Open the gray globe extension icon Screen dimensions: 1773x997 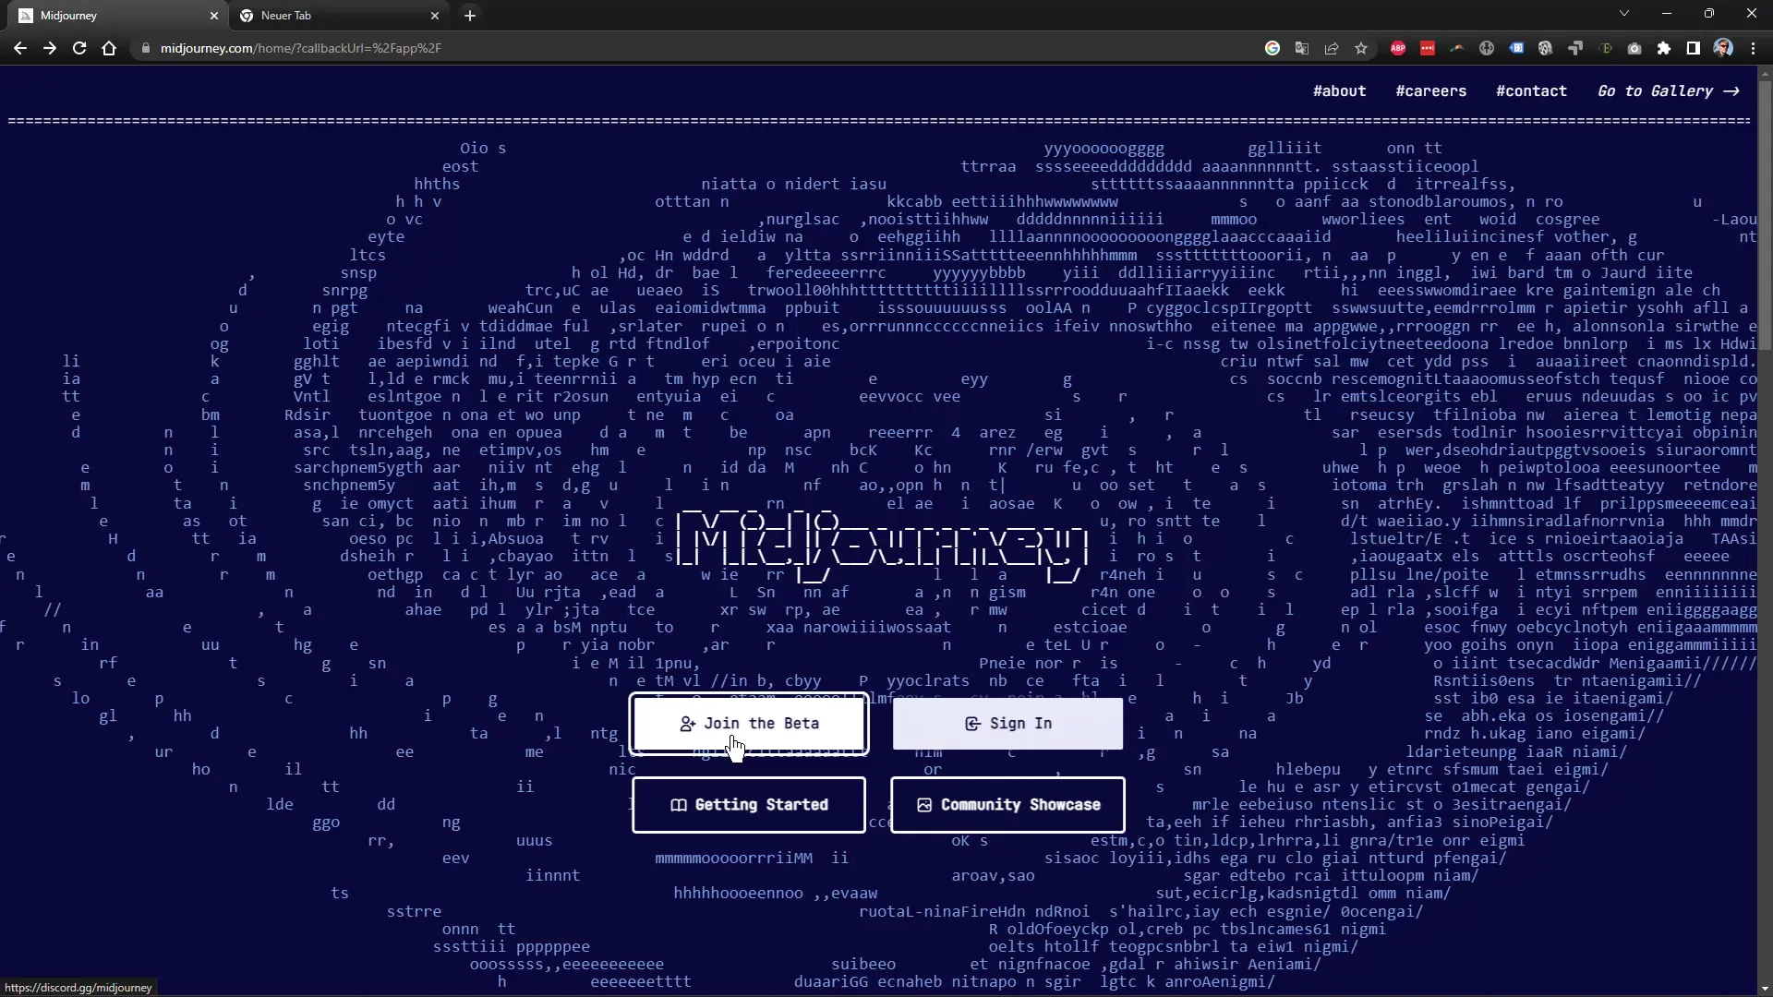point(1487,48)
